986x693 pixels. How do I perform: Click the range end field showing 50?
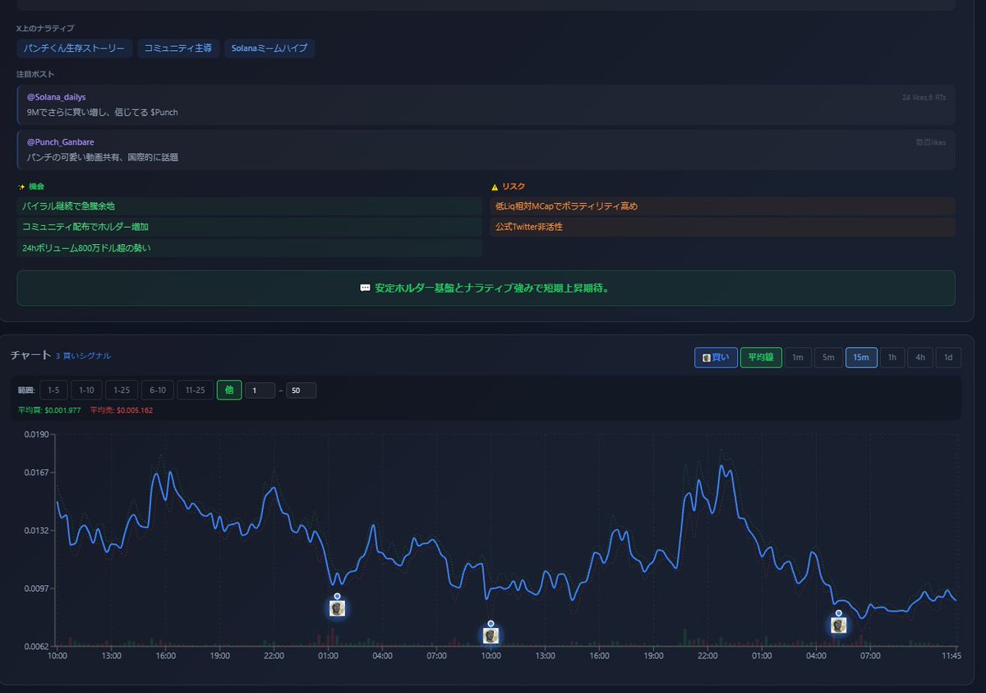(x=301, y=390)
